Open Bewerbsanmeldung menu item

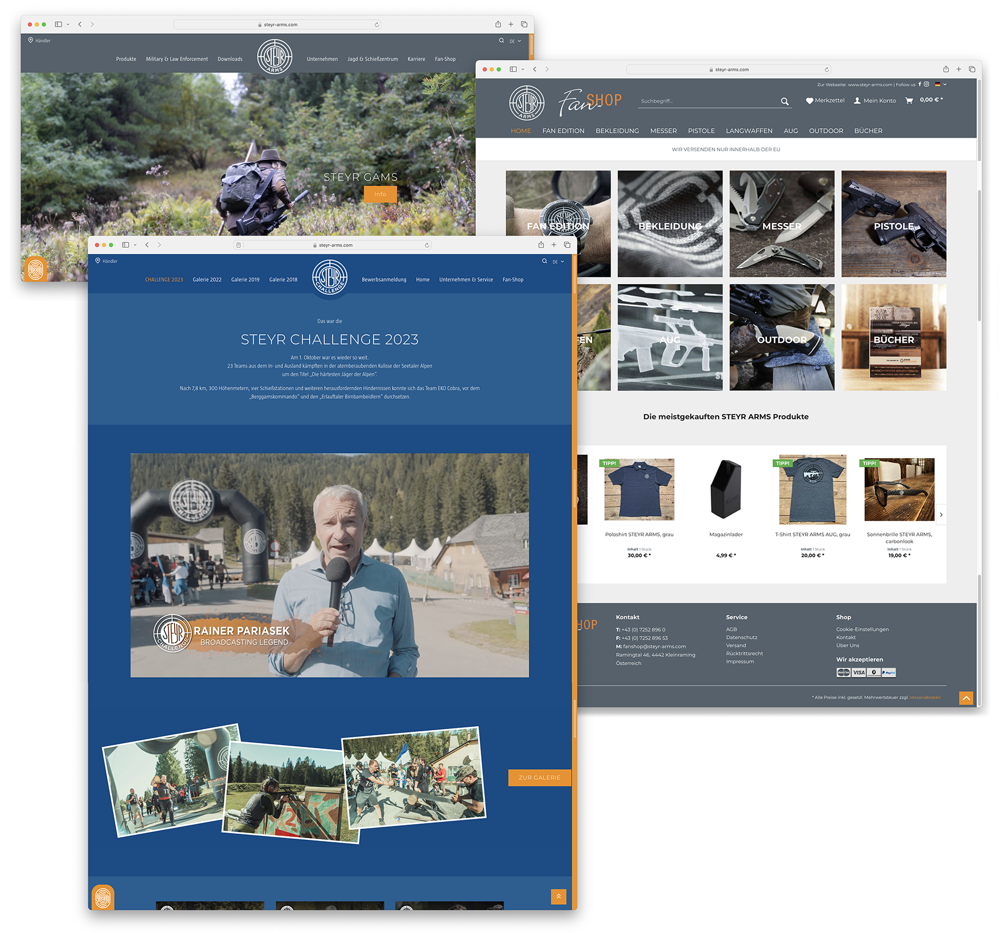(x=384, y=280)
